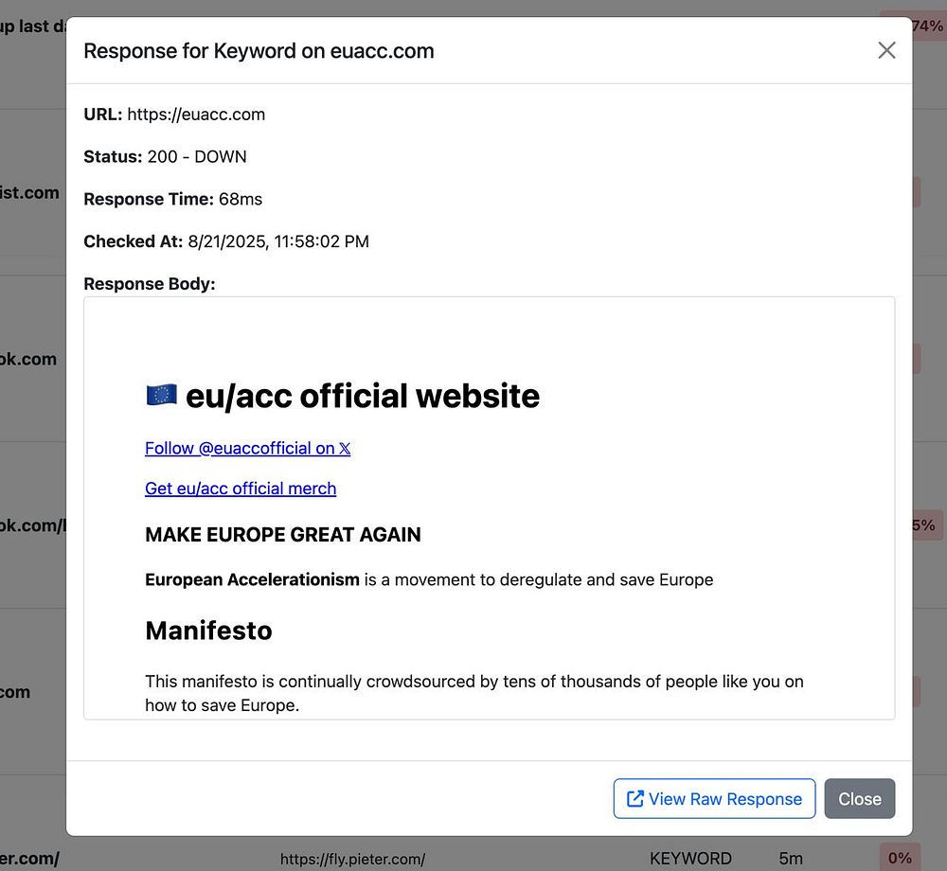Open Get eu/acc official merch link

pos(241,489)
